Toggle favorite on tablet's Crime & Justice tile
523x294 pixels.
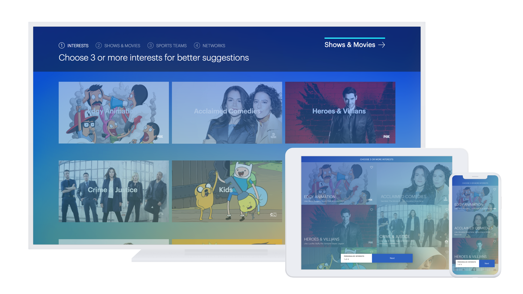coord(447,209)
